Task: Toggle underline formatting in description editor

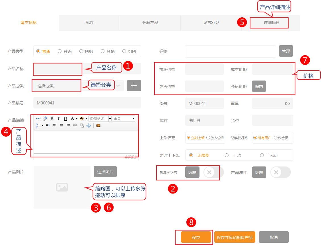Action: pos(65,119)
